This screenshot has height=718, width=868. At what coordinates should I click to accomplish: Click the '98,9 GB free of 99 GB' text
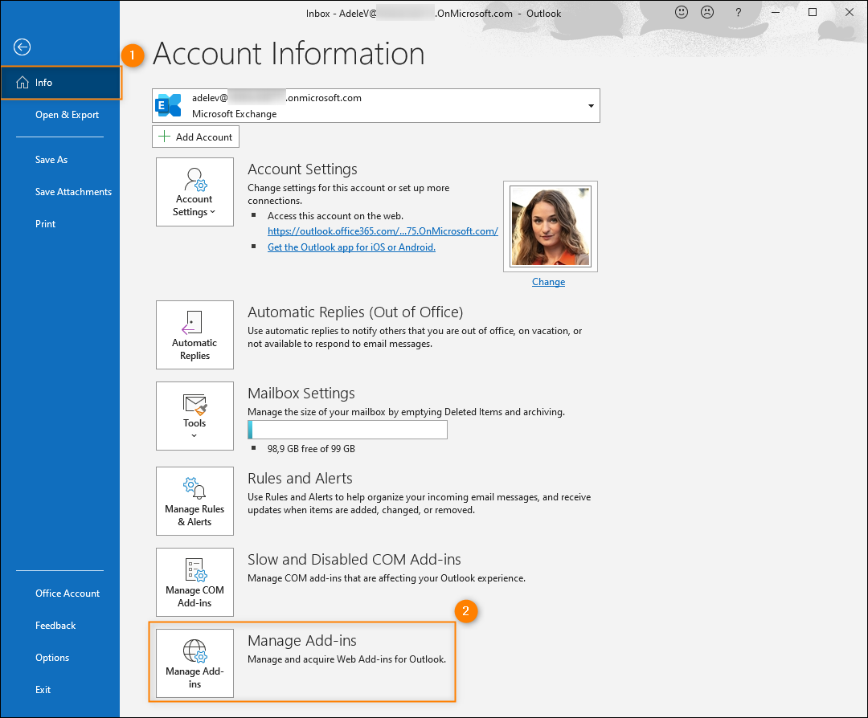click(x=311, y=449)
